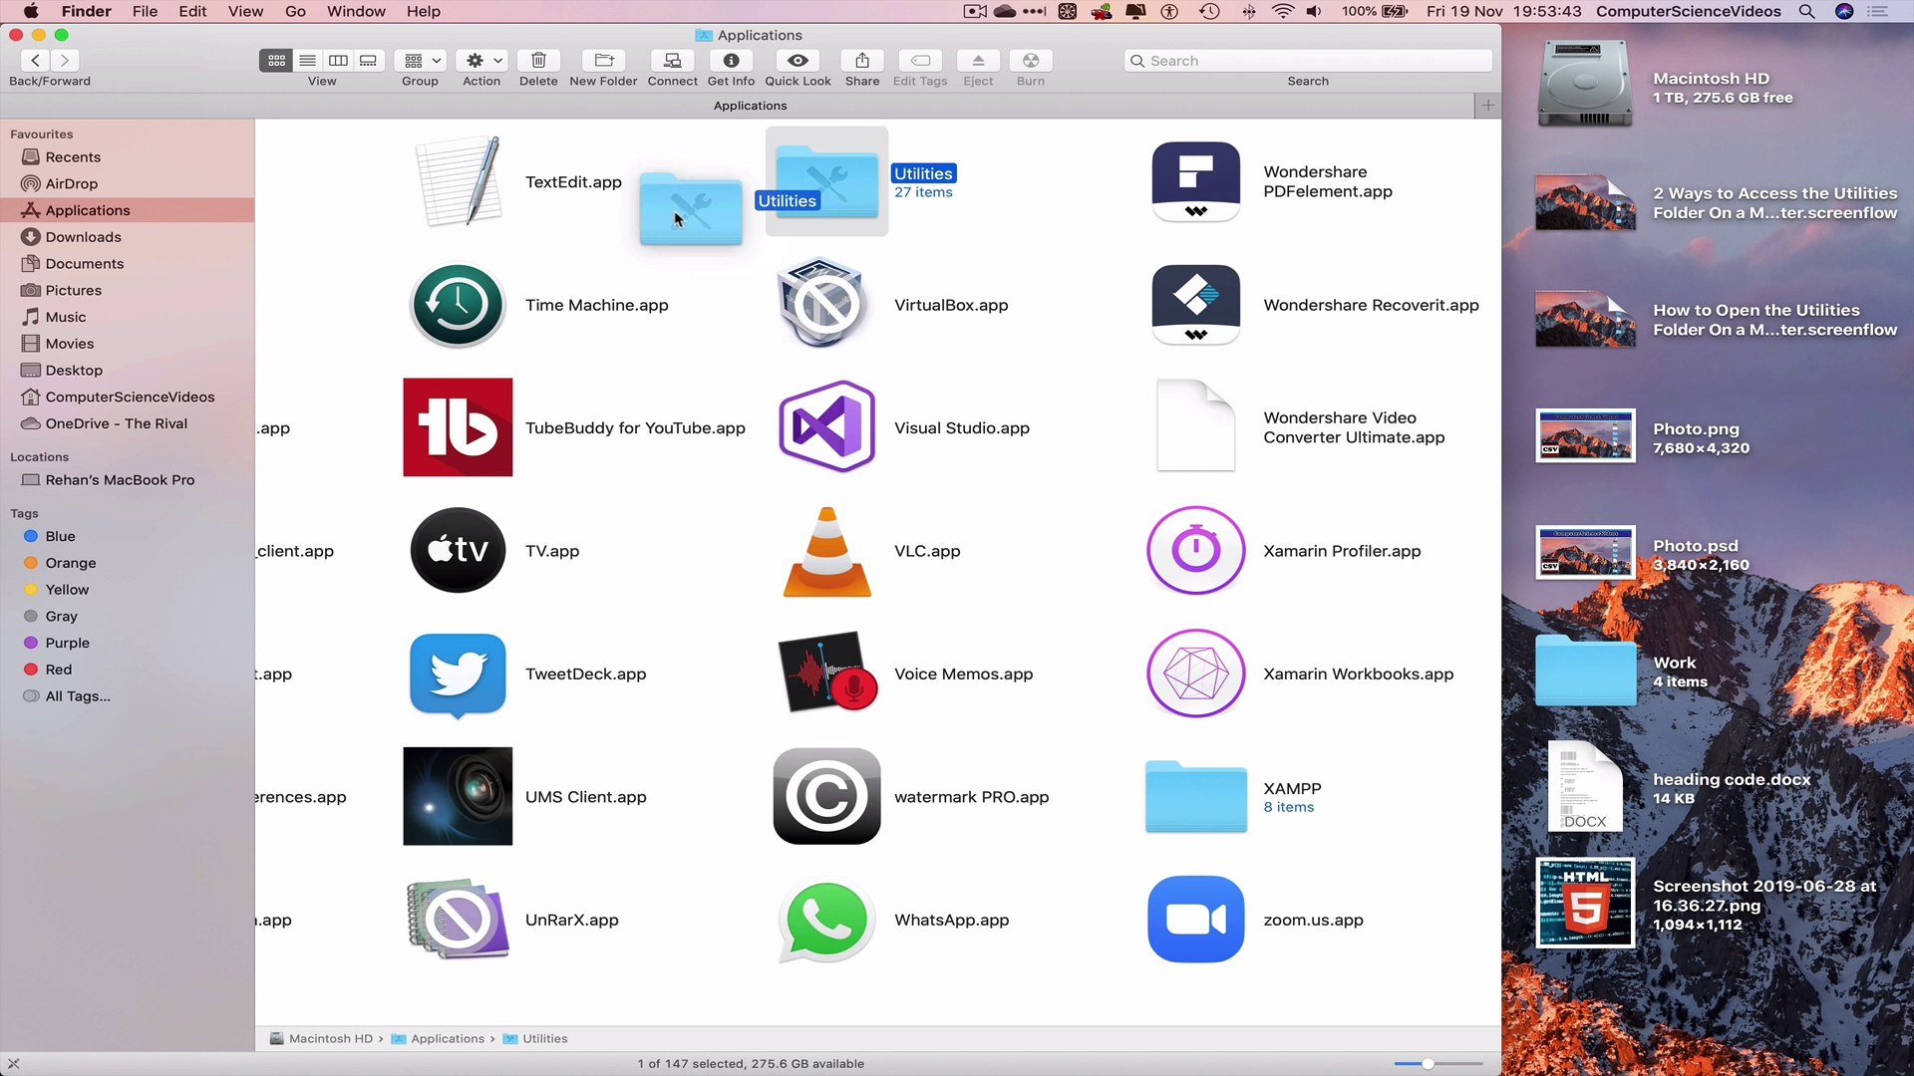Open the View menu in menu bar
This screenshot has height=1076, width=1914.
pyautogui.click(x=245, y=11)
